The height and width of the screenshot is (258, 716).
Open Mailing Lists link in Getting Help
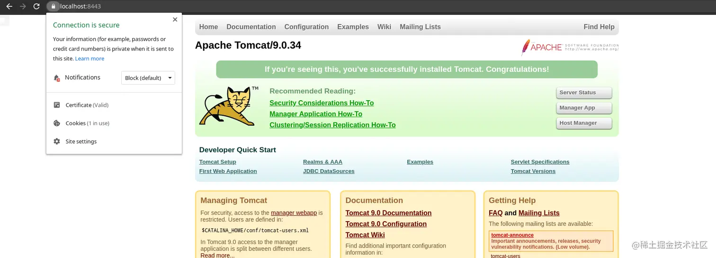pyautogui.click(x=539, y=213)
